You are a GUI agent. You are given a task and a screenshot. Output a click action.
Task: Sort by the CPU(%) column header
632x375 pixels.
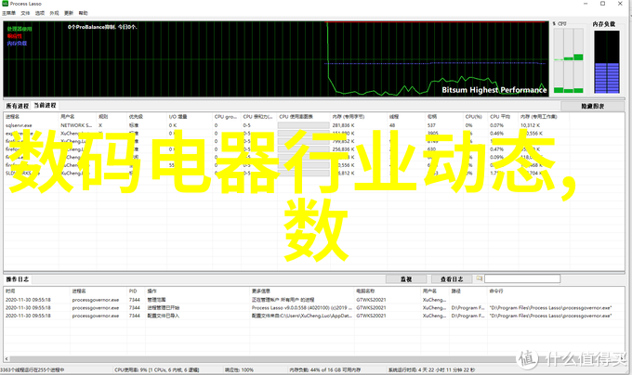tap(476, 117)
